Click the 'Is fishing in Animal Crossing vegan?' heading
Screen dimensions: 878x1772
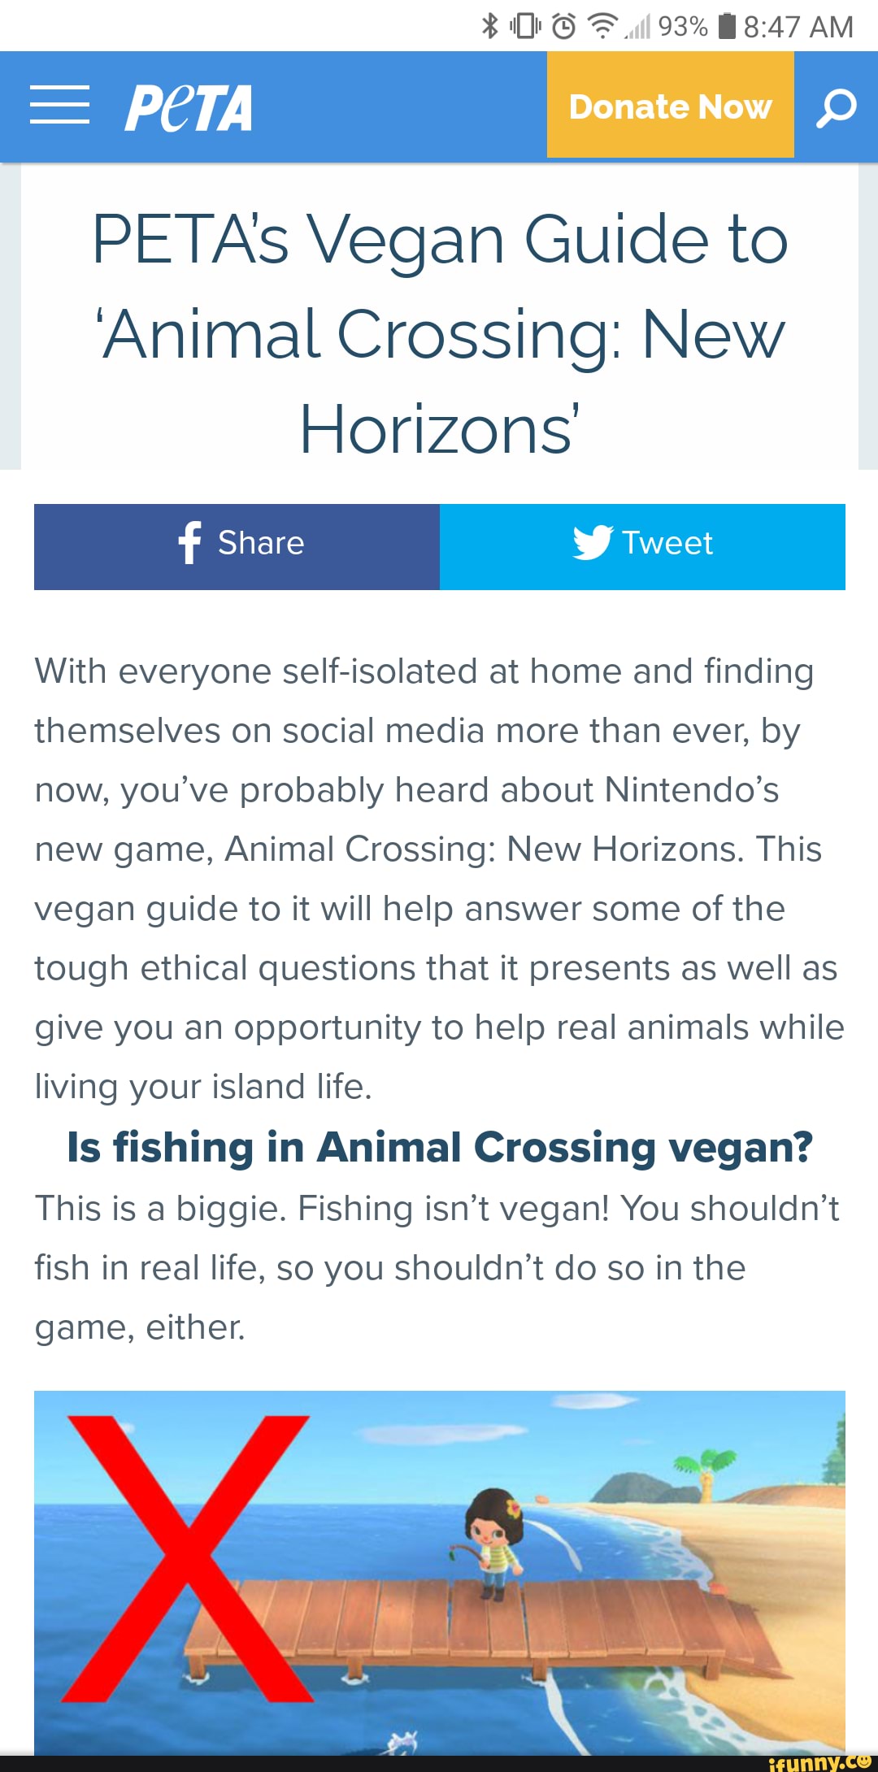click(439, 1146)
